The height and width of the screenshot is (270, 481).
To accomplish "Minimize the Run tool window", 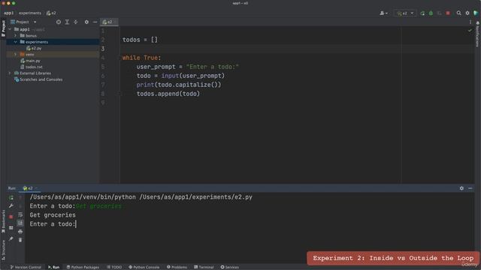I will pos(470,188).
